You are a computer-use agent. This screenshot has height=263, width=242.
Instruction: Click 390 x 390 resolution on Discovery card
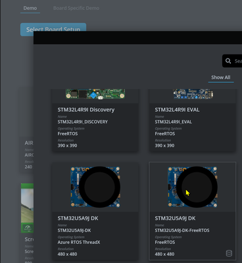point(67,145)
